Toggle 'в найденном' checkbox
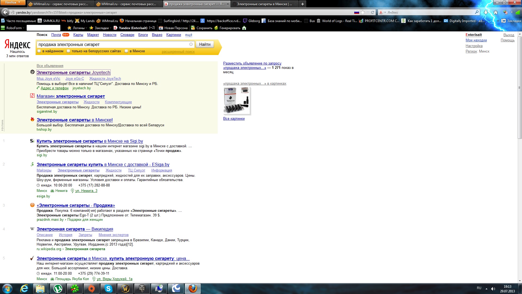 [x=39, y=51]
